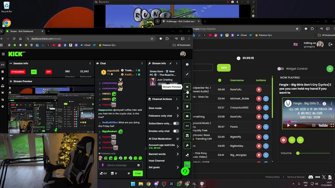Stop the current song with red X button
This screenshot has width=335, height=188.
[x=283, y=140]
